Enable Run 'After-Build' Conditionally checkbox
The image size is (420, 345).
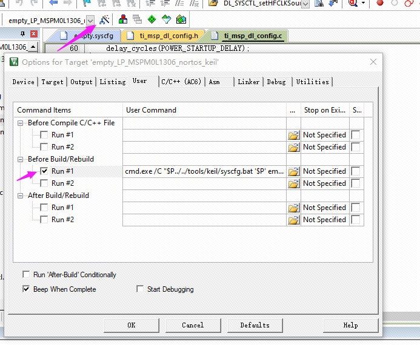(x=26, y=275)
